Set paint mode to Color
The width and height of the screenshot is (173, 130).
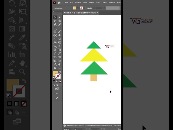54,81
